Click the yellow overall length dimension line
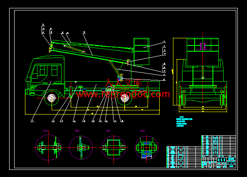247x177 pixels. point(92,114)
